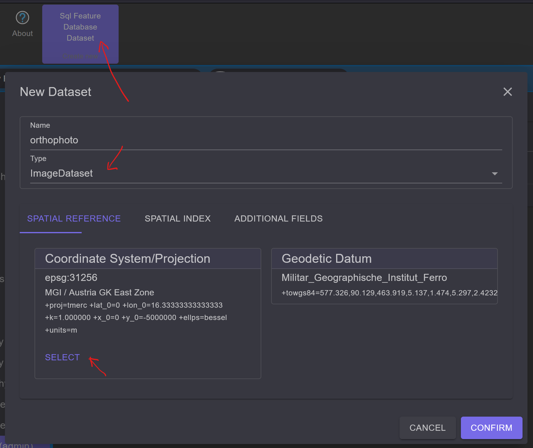Image resolution: width=533 pixels, height=448 pixels.
Task: Click the Geodetic Datum card header
Action: pos(384,258)
